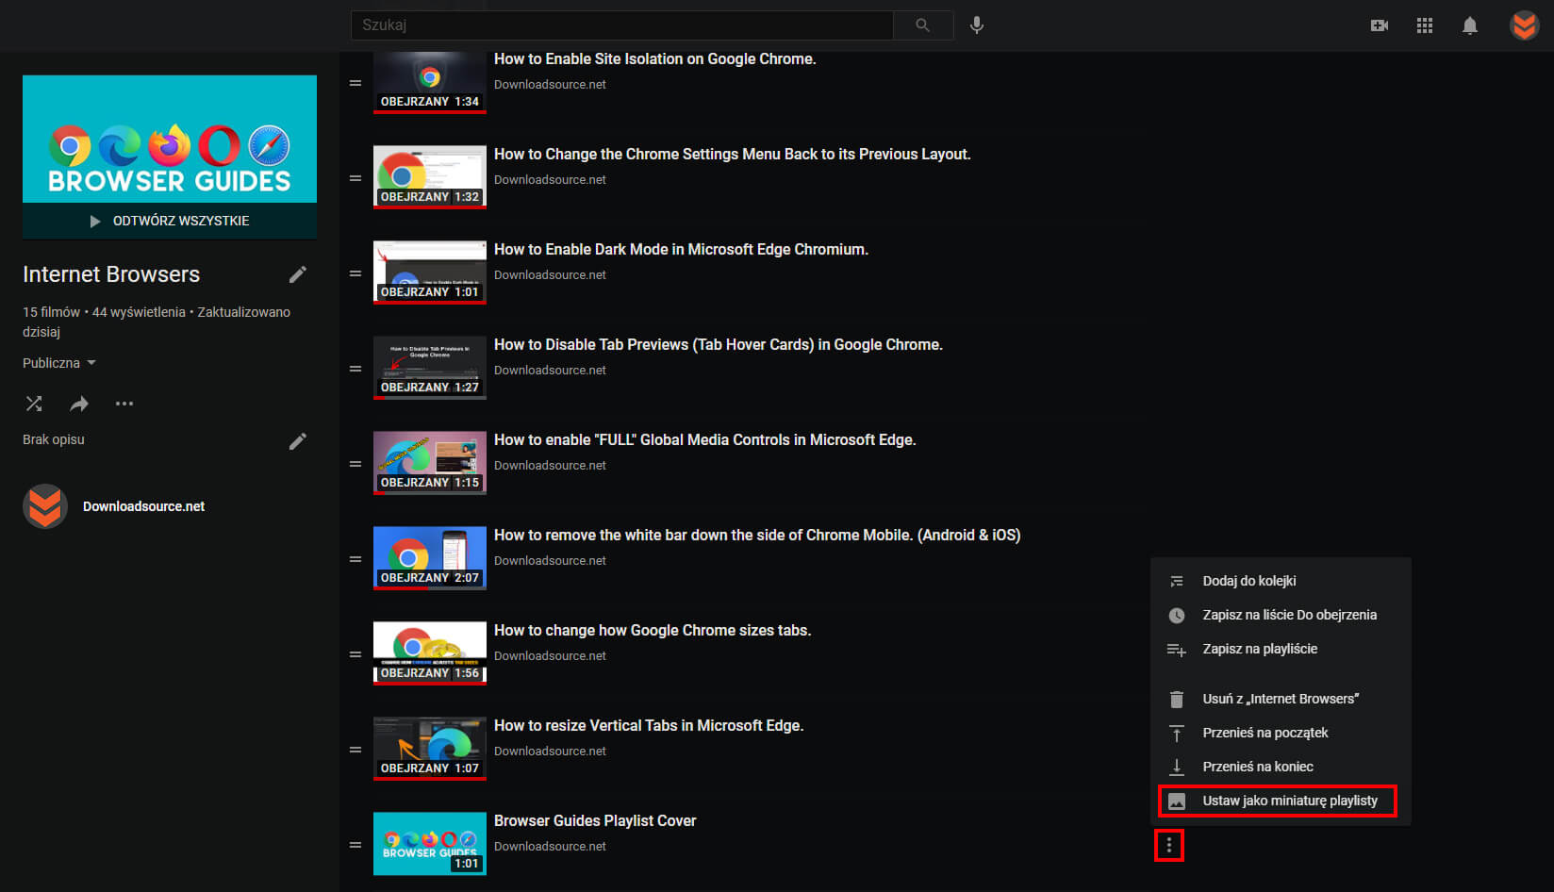Click thumbnail of Browser Guides Playlist Cover

430,844
